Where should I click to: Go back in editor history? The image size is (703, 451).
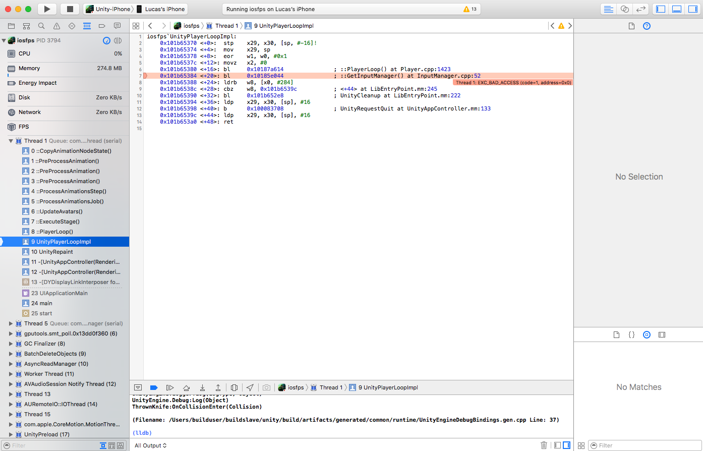(150, 26)
